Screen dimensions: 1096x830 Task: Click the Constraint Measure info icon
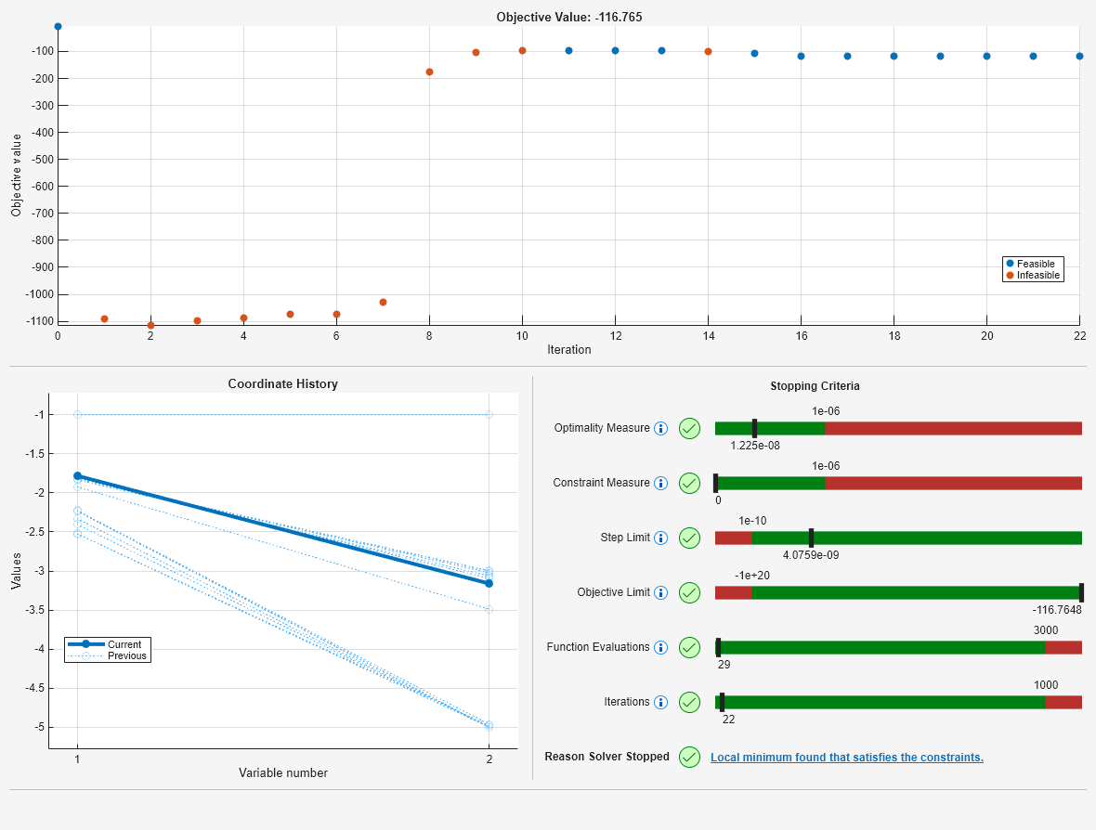point(661,484)
